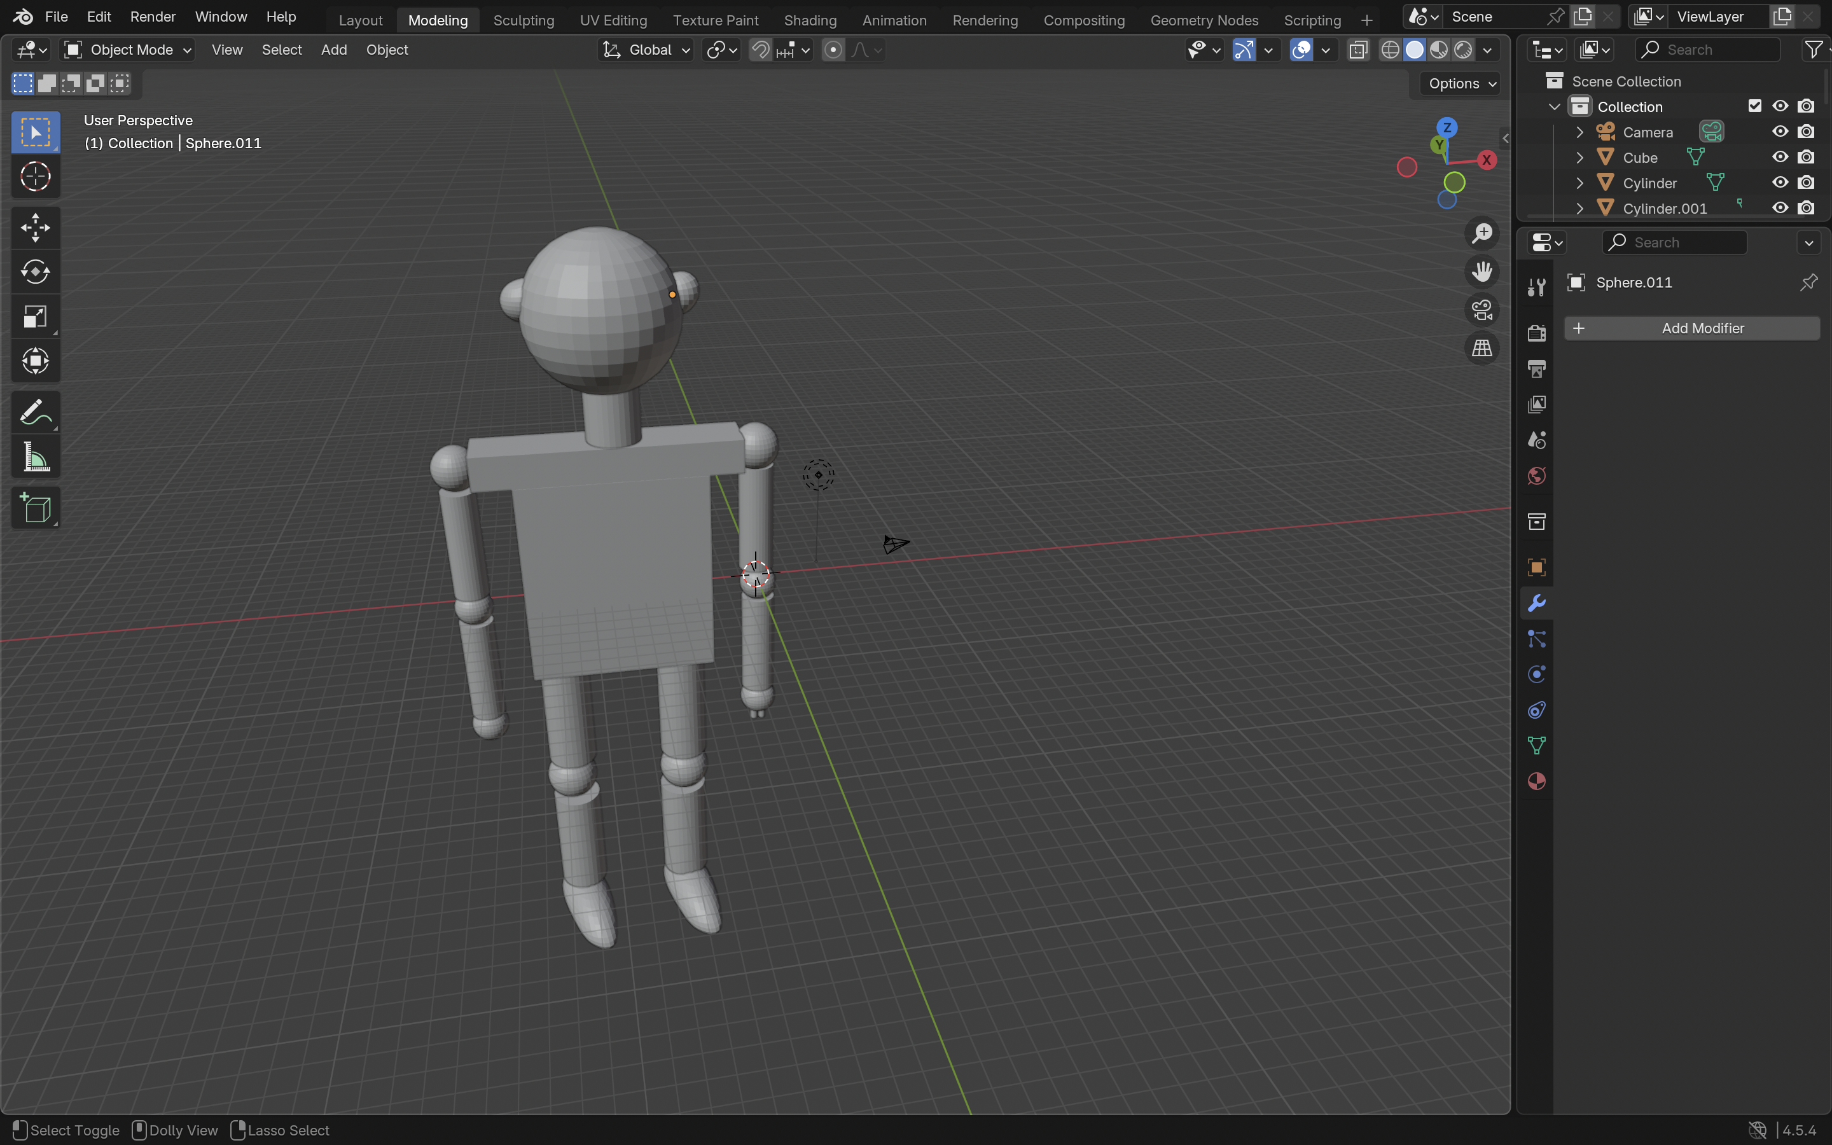The width and height of the screenshot is (1832, 1145).
Task: Open the Render menu
Action: pos(152,17)
